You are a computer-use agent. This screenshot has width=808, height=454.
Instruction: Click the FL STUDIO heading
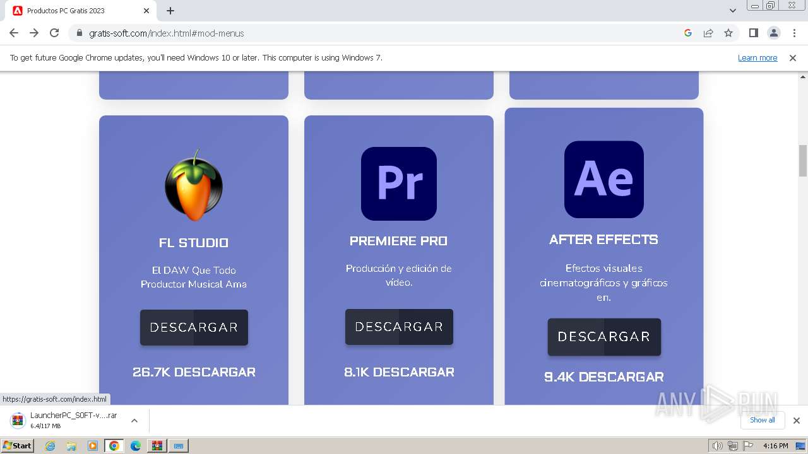point(194,243)
